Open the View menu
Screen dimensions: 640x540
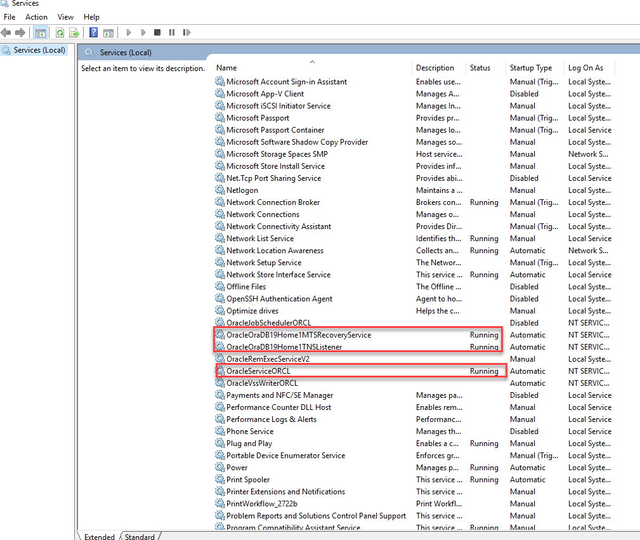(x=65, y=16)
